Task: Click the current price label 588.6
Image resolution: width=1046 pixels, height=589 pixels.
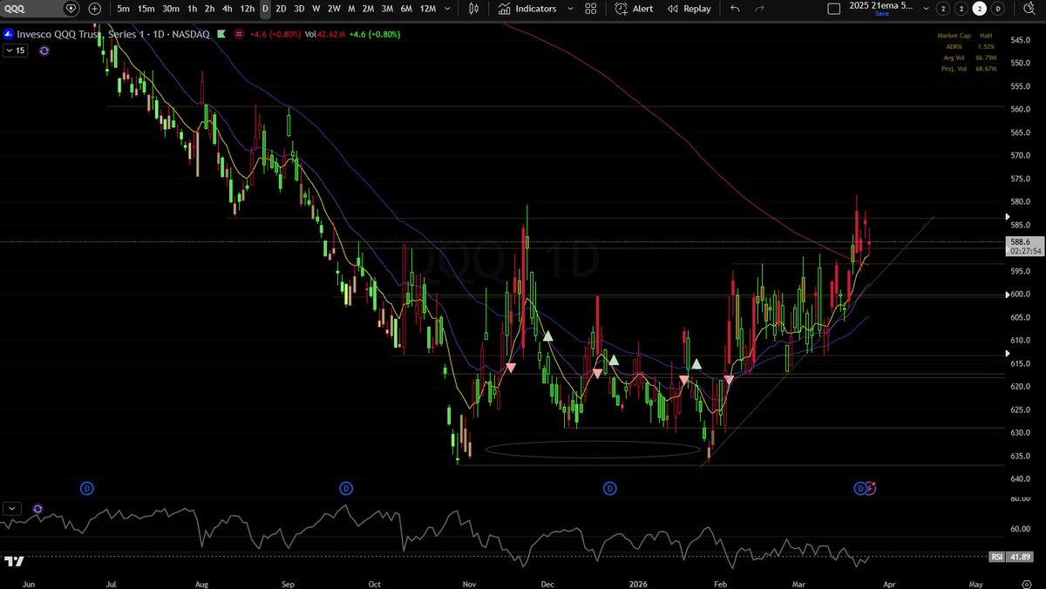Action: click(1021, 241)
